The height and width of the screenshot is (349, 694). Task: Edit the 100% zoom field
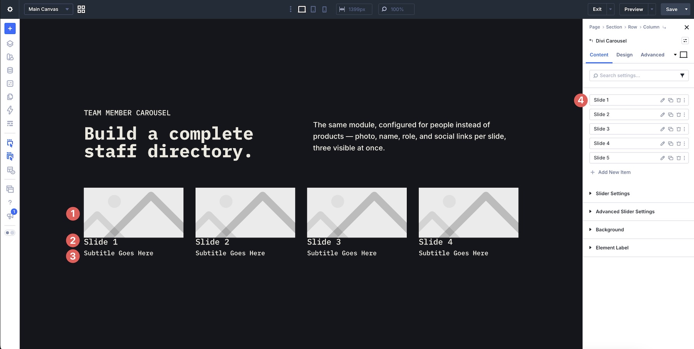coord(396,9)
